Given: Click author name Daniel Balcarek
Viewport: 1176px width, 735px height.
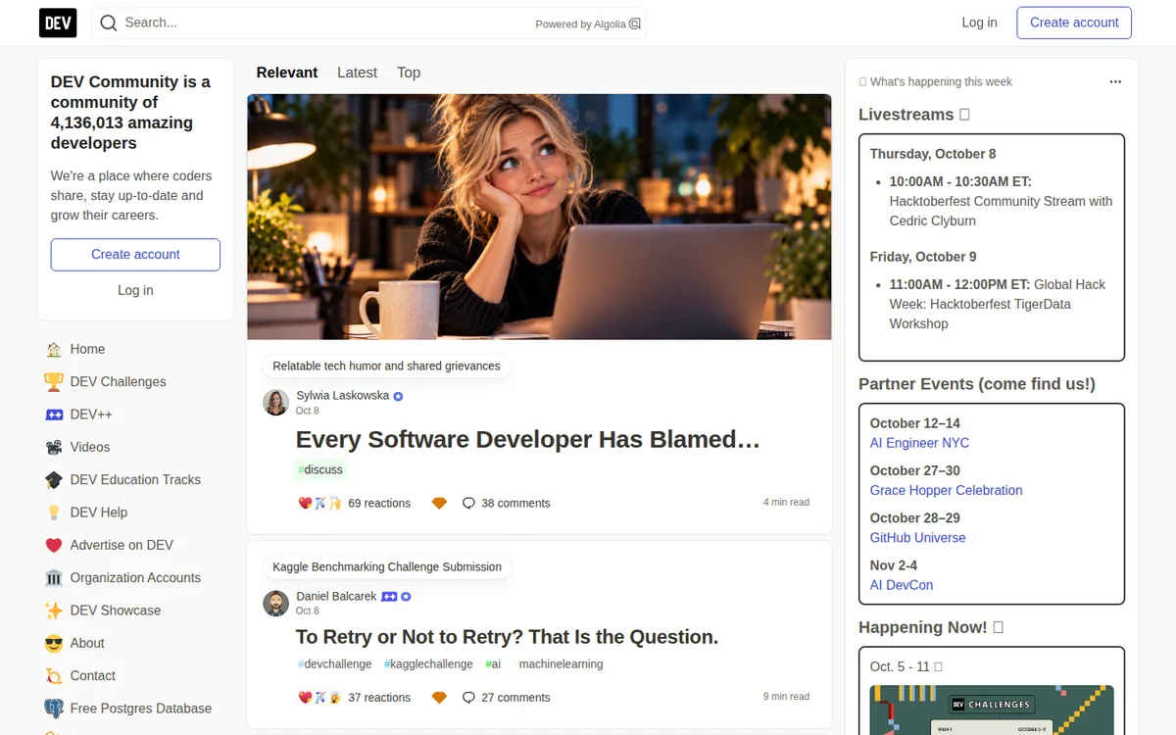Looking at the screenshot, I should point(336,597).
